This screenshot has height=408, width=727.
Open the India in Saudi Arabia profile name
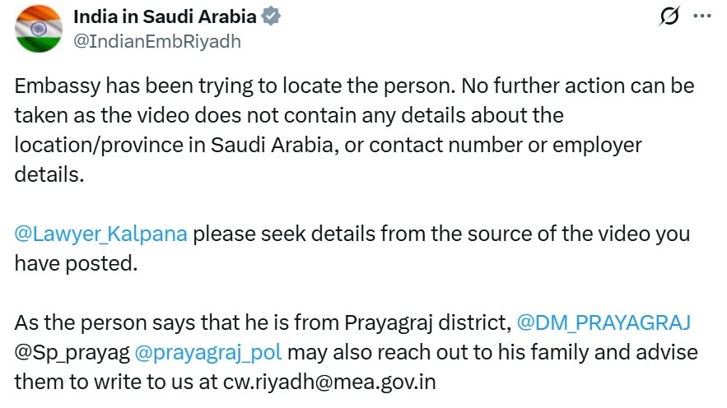164,16
